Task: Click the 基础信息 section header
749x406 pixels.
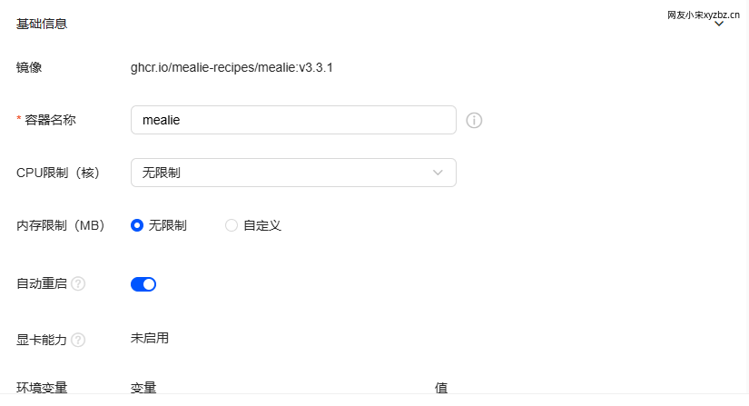Action: [42, 25]
